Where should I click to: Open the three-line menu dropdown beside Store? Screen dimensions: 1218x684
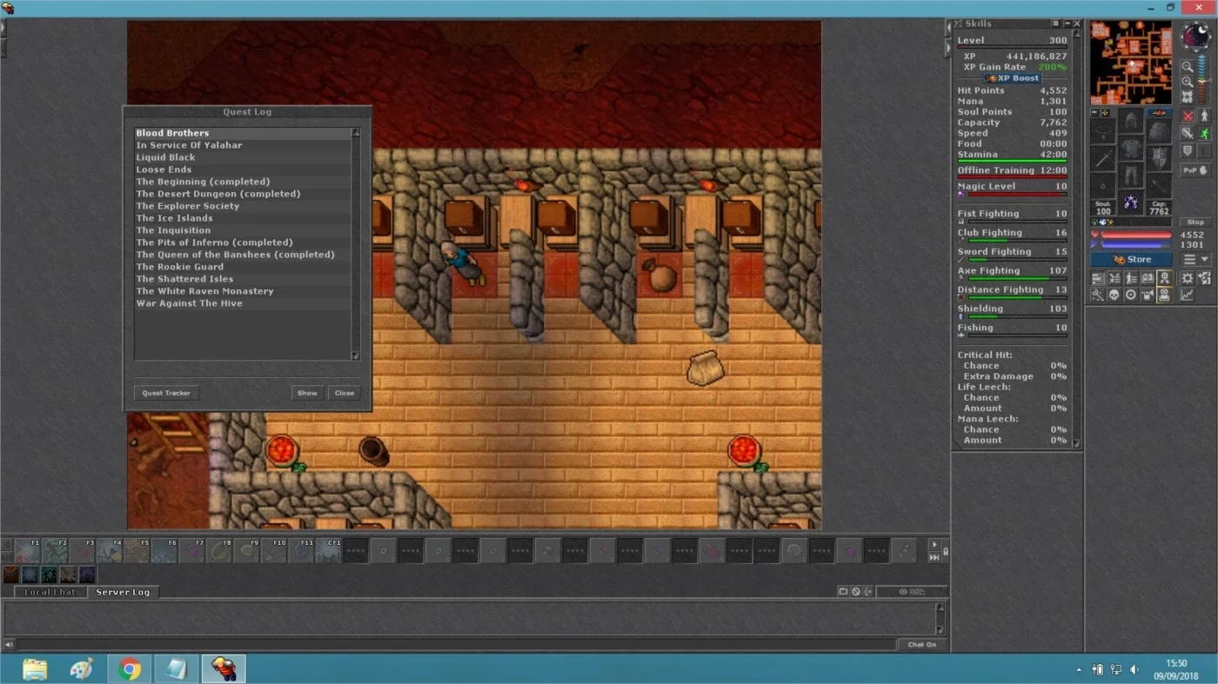[1195, 259]
